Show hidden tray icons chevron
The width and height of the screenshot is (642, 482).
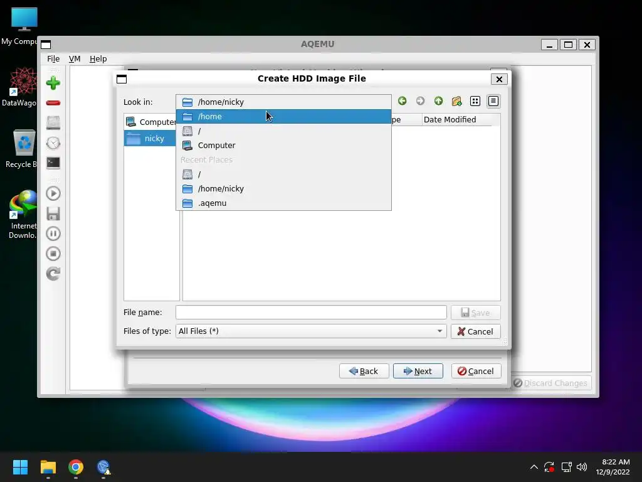tap(534, 467)
